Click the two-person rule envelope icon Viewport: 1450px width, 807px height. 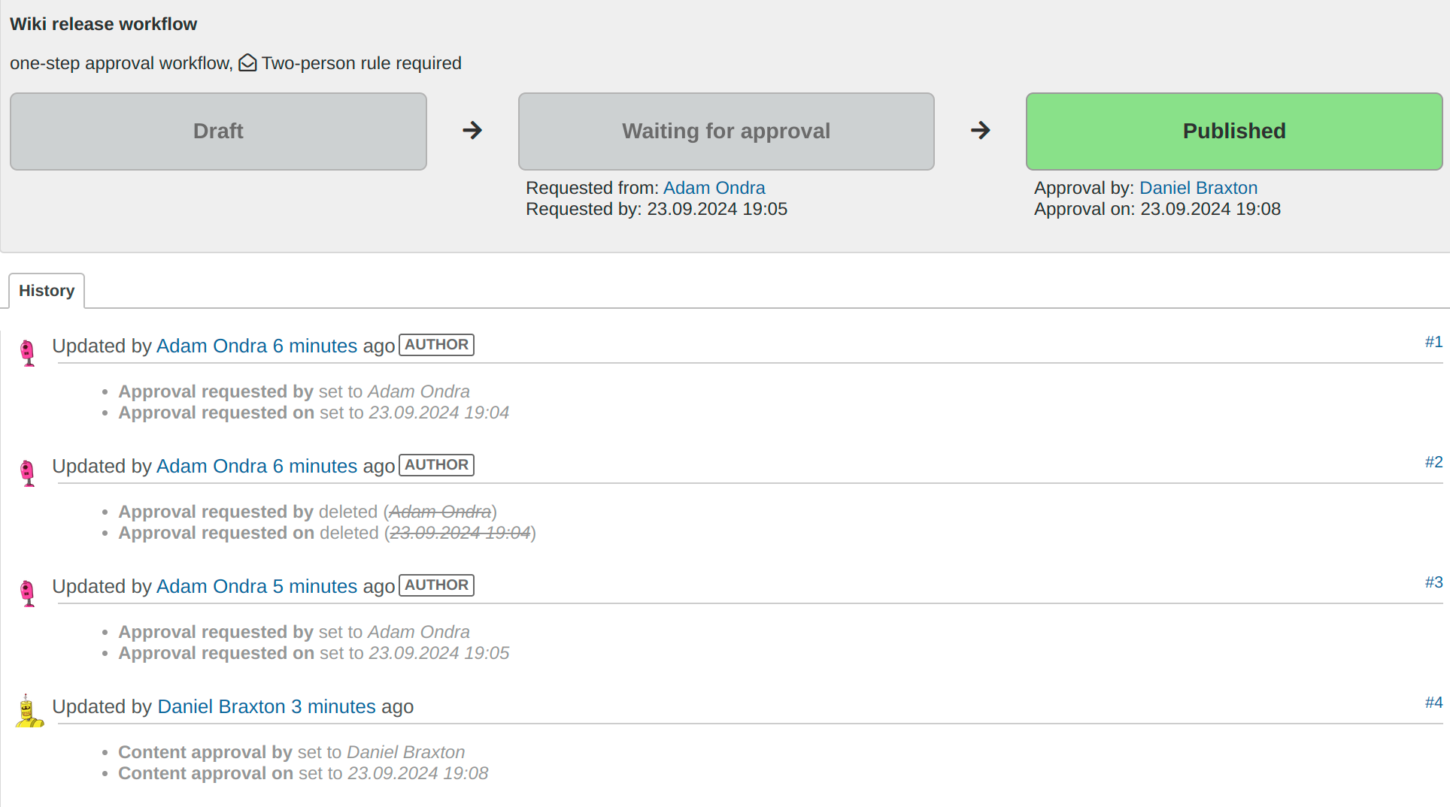(247, 63)
